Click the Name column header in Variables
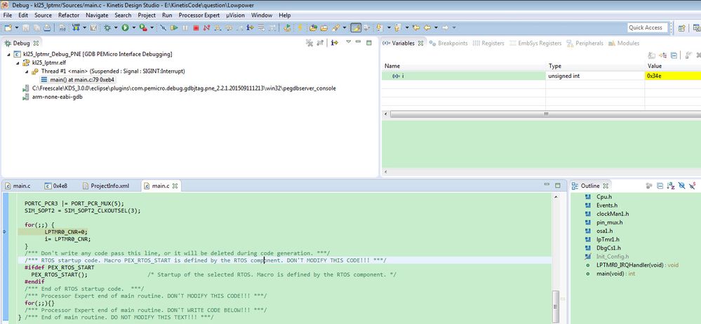Screen dimensions: 701x324 tap(463, 66)
